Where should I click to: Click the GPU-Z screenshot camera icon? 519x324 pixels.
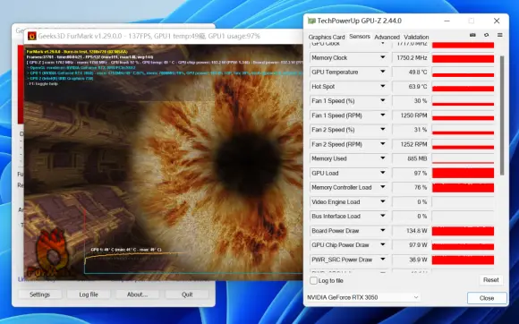(x=472, y=35)
